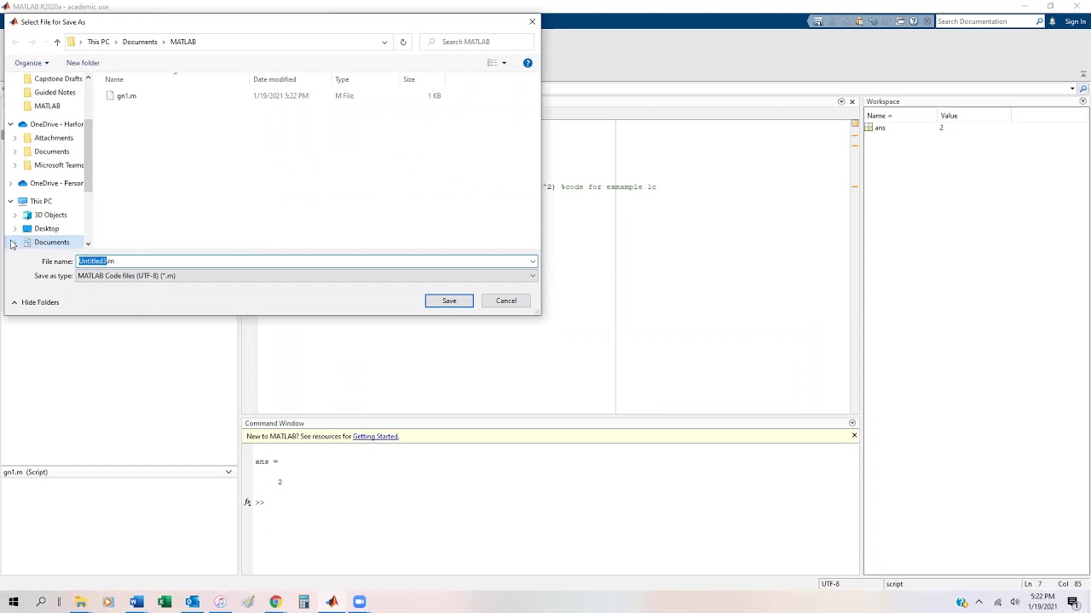Screen dimensions: 1091x613
Task: Close the Getting Started banner
Action: 854,436
